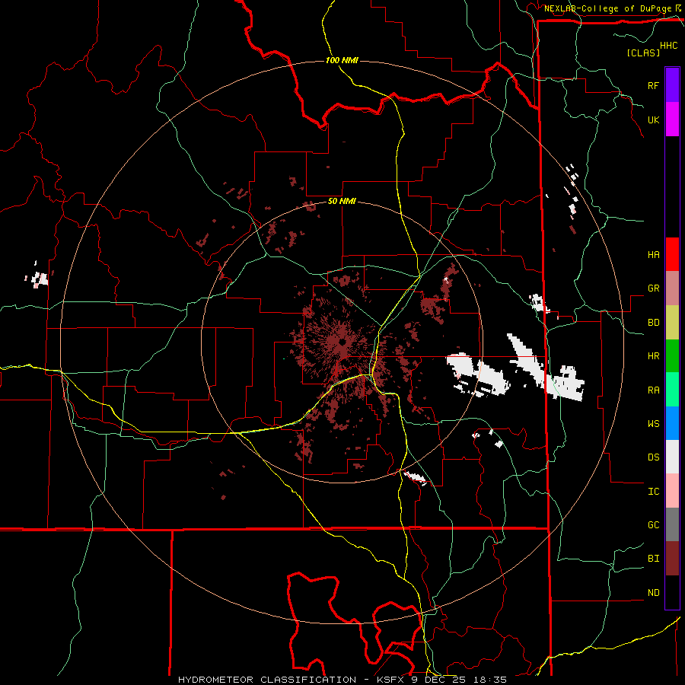Select the GC gray legend swatch
This screenshot has height=685, width=685.
(672, 524)
